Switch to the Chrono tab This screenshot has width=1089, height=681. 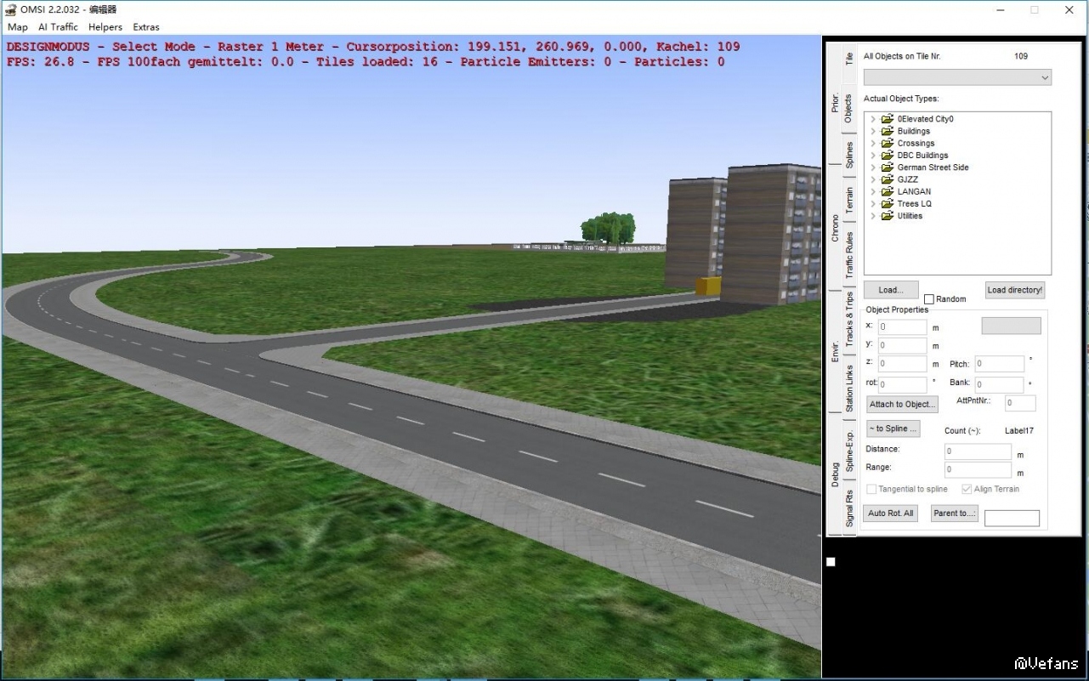coord(835,229)
